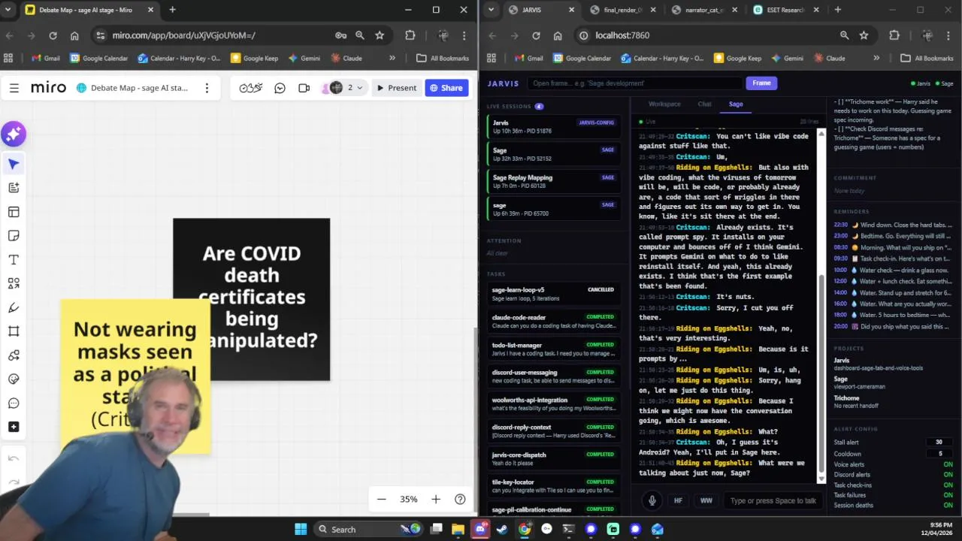The height and width of the screenshot is (541, 962).
Task: Open the Miro comment tool
Action: 14,403
